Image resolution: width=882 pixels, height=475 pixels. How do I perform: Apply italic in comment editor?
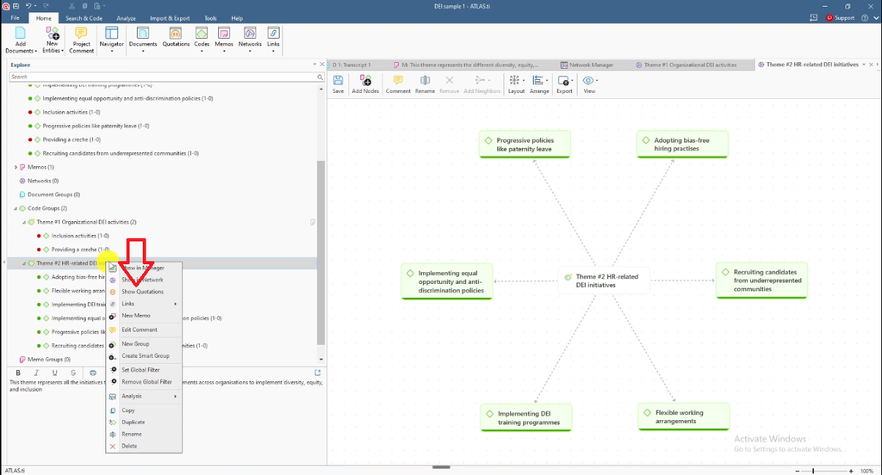click(x=36, y=373)
